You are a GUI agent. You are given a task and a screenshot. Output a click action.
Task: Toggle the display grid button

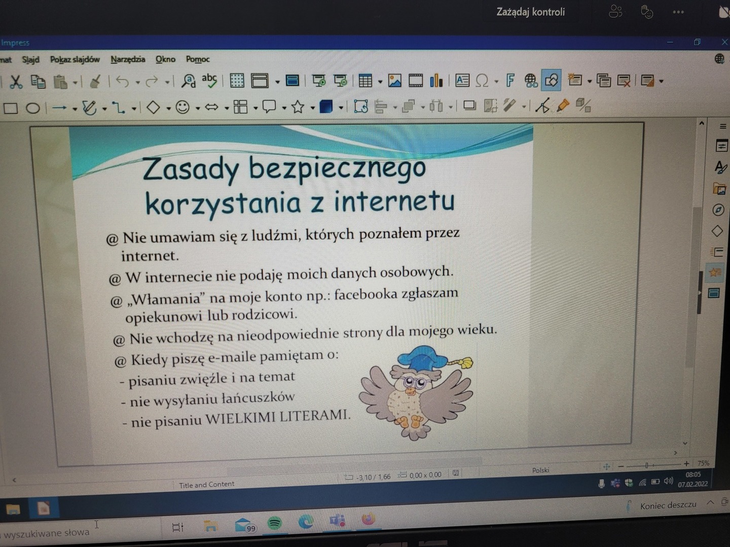coord(237,81)
